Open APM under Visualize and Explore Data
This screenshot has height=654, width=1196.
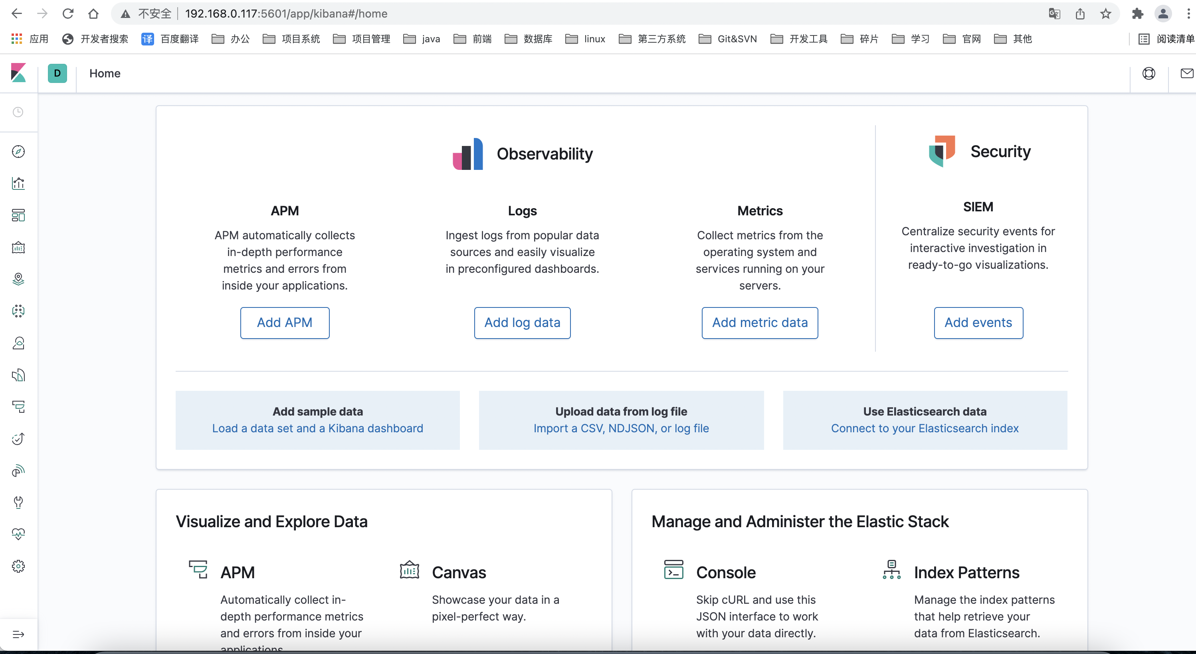pos(237,572)
